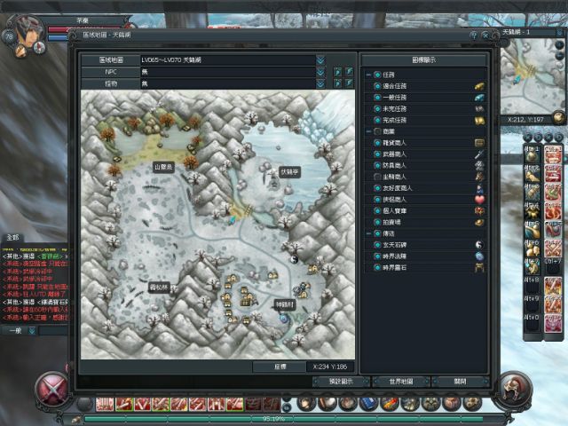This screenshot has height=426, width=568.
Task: Toggle 個人寶庫 marker display
Action: (377, 211)
